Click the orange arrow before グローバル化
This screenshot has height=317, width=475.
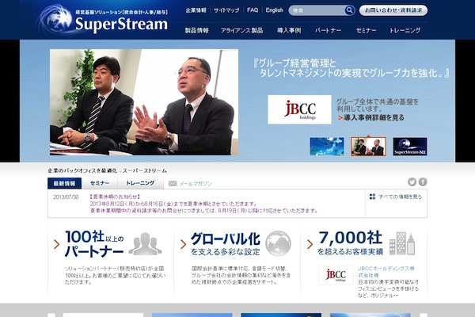183,244
